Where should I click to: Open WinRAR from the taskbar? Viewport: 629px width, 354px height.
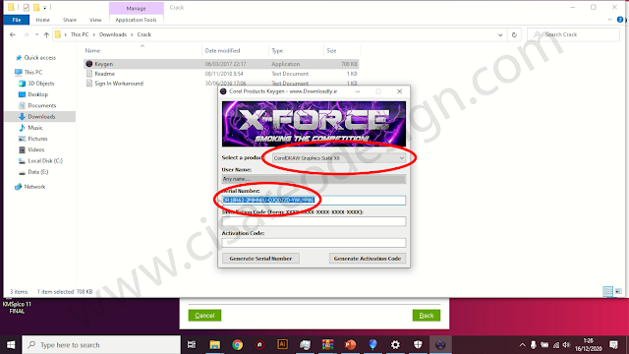(x=327, y=345)
